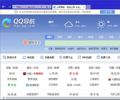The height and width of the screenshot is (100, 120).
Task: Select the 新闻 search tab
Action: [x=91, y=37]
